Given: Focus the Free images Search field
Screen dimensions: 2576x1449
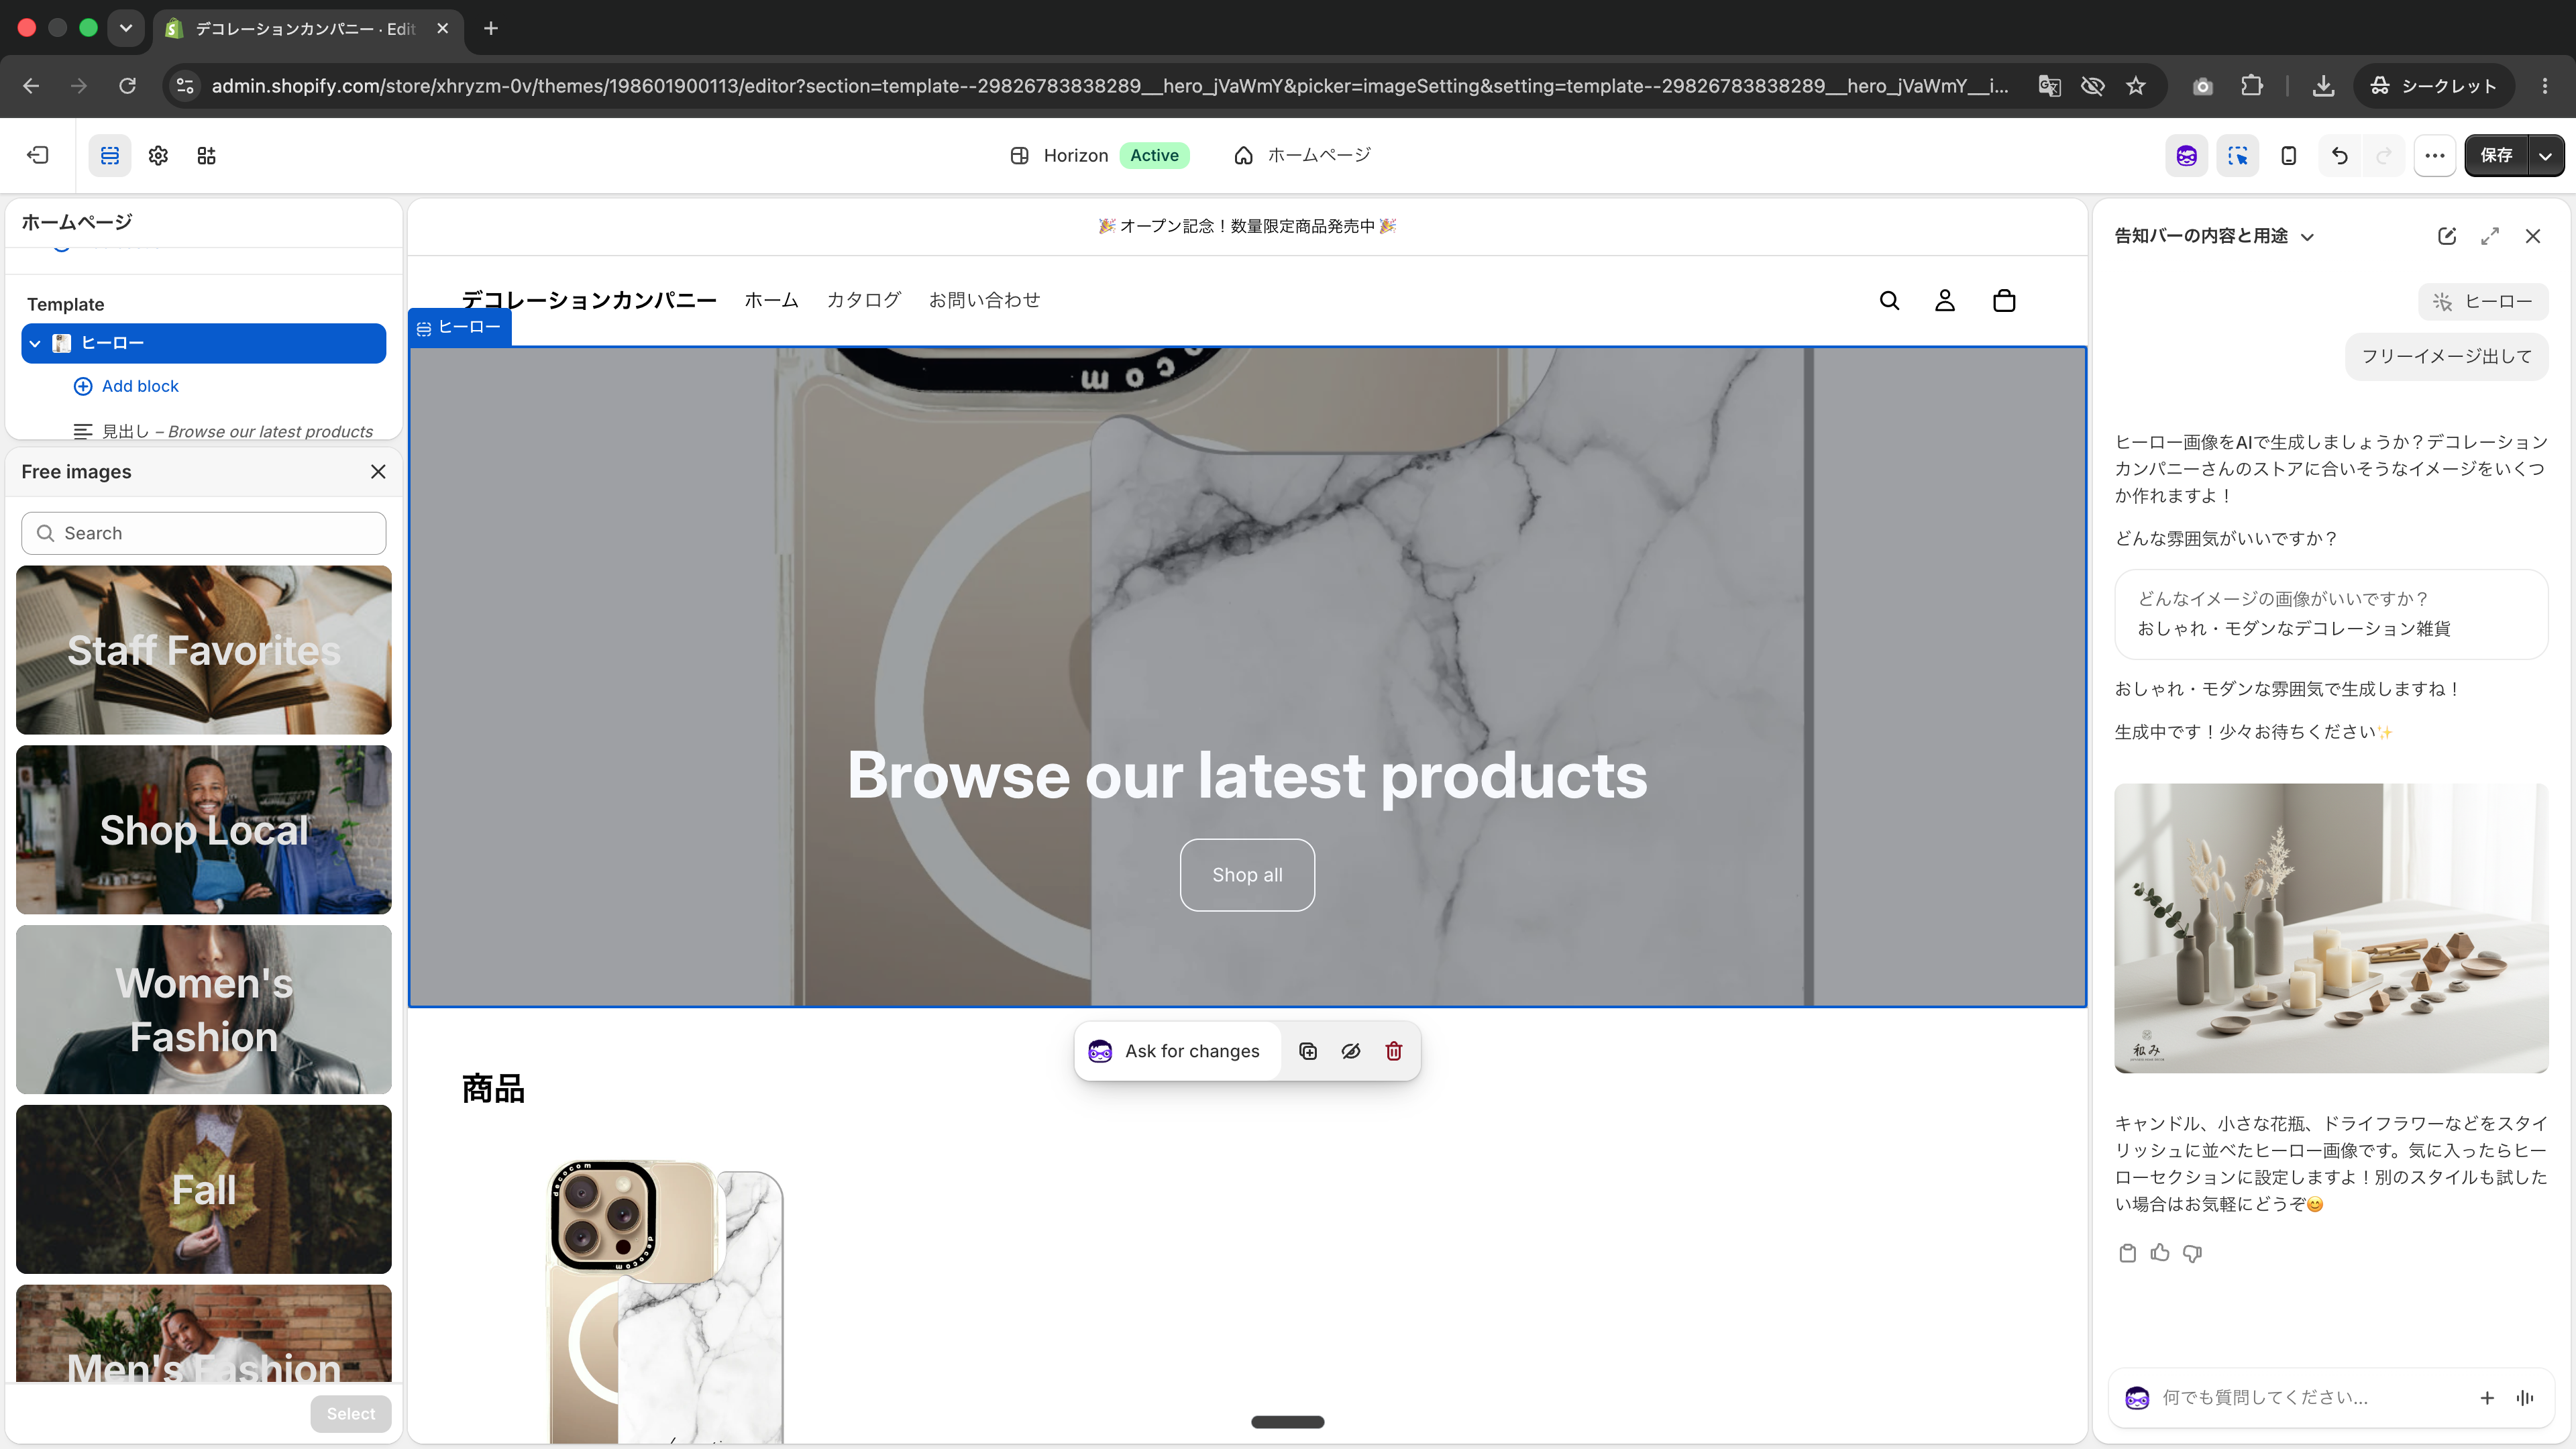Looking at the screenshot, I should click(203, 533).
